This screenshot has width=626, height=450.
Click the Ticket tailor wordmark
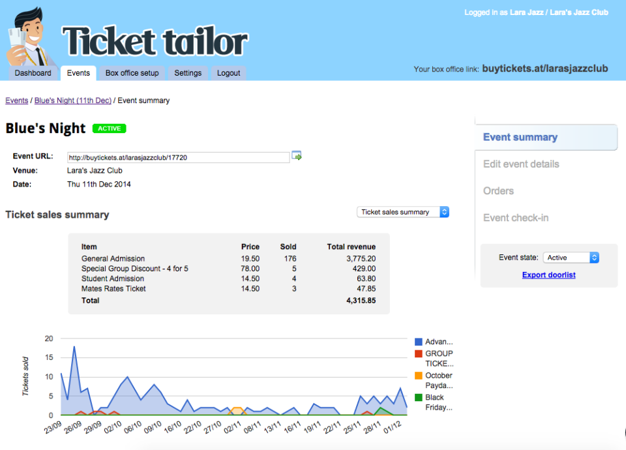(x=155, y=41)
